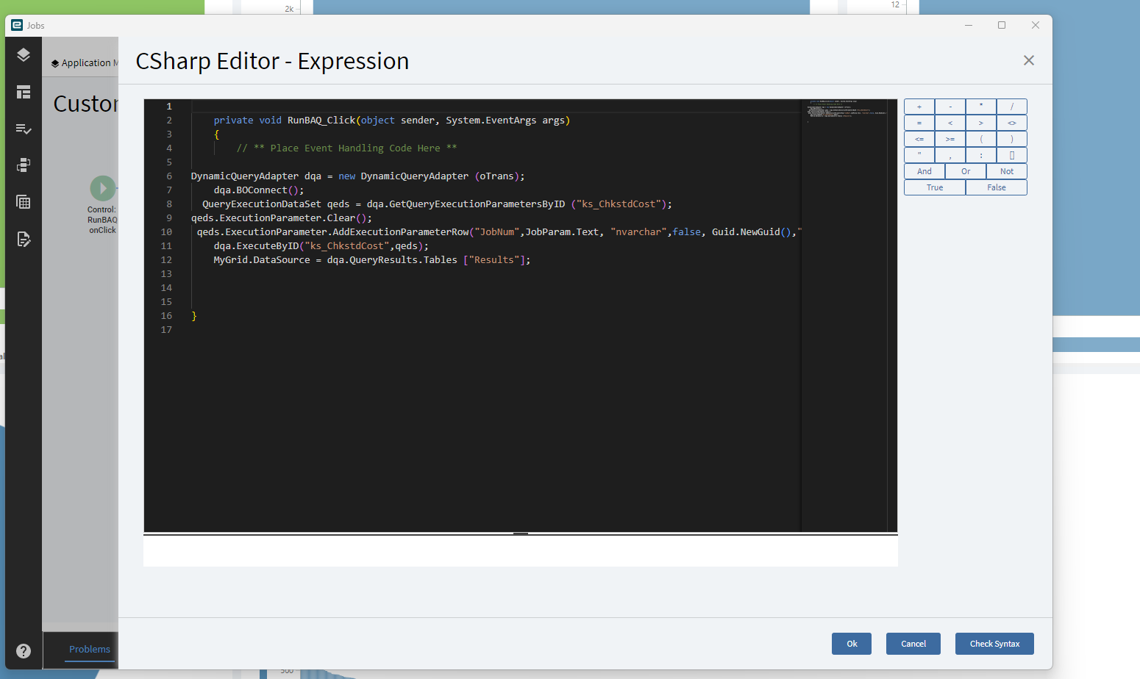Click the code minimap preview
This screenshot has height=679, width=1140.
[846, 110]
